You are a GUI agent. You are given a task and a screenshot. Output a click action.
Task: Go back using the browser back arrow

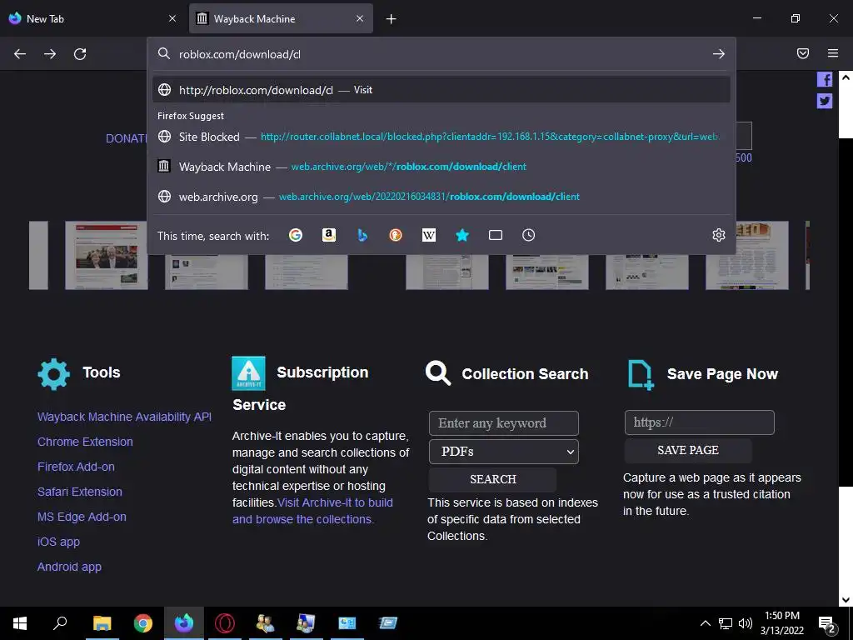point(20,54)
